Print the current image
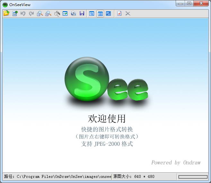The width and height of the screenshot is (211, 183). pos(74,13)
